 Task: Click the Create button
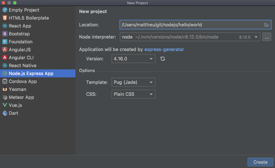pos(260,162)
